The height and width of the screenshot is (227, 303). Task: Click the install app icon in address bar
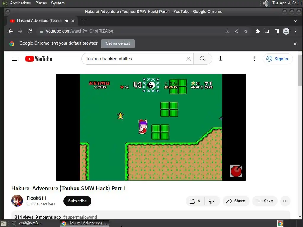click(x=227, y=31)
